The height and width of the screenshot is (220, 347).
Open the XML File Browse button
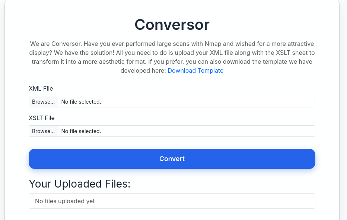[x=43, y=101]
